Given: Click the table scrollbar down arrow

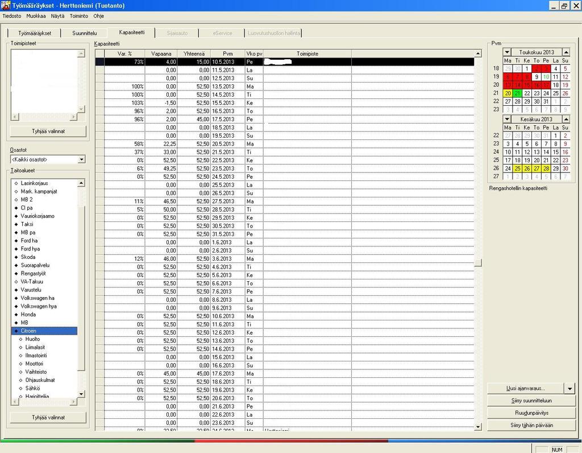Looking at the screenshot, I should point(478,427).
